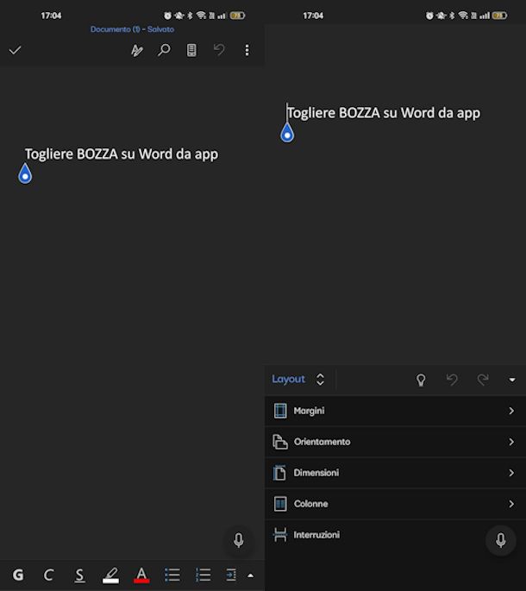
Task: Tap the Margini page icon
Action: click(280, 411)
